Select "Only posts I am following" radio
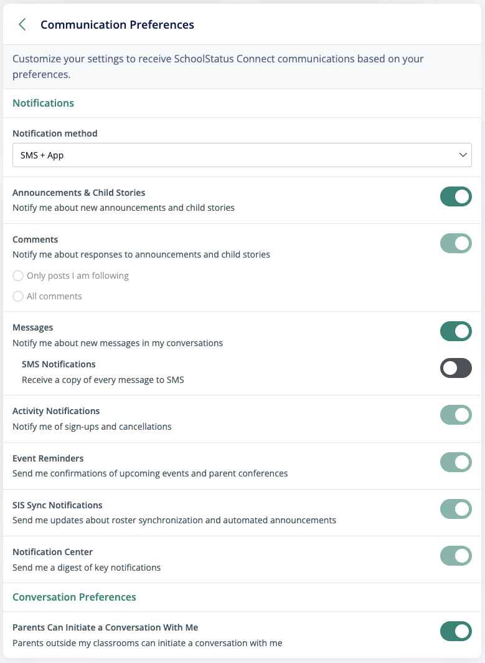 pos(18,276)
